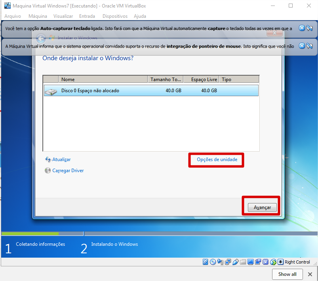Image resolution: width=318 pixels, height=281 pixels.
Task: Open the Visualizar menu
Action: pos(63,16)
